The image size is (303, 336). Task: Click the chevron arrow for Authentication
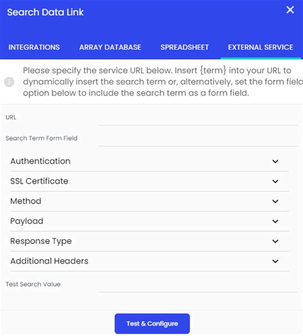[276, 161]
